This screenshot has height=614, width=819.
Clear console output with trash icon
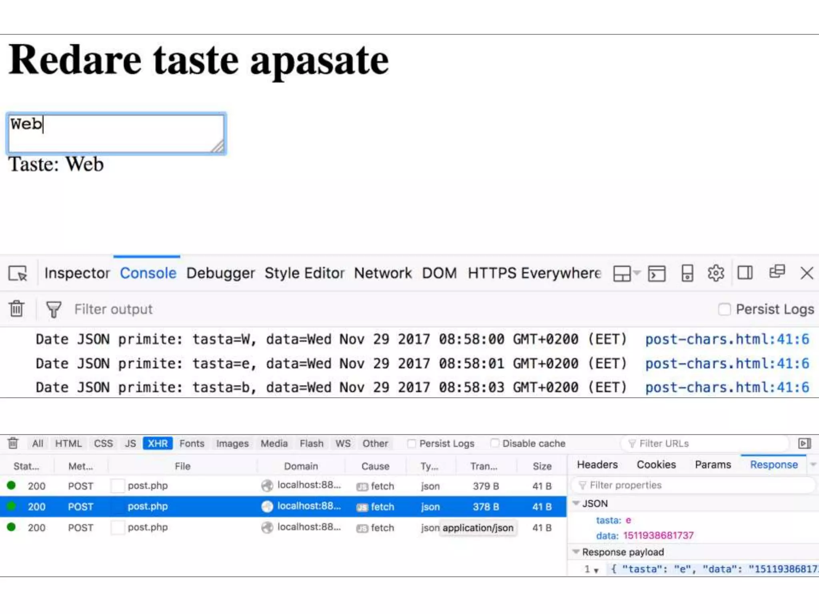click(16, 309)
